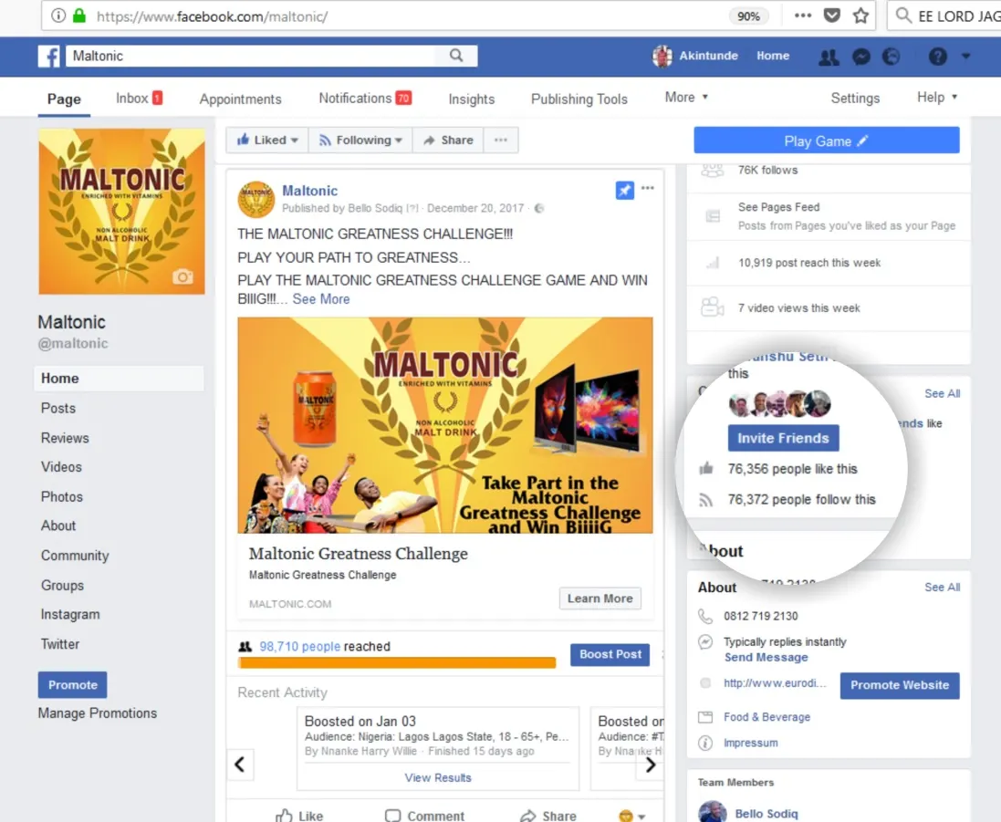
Task: Click the Maltonic post avatar icon
Action: click(x=256, y=200)
